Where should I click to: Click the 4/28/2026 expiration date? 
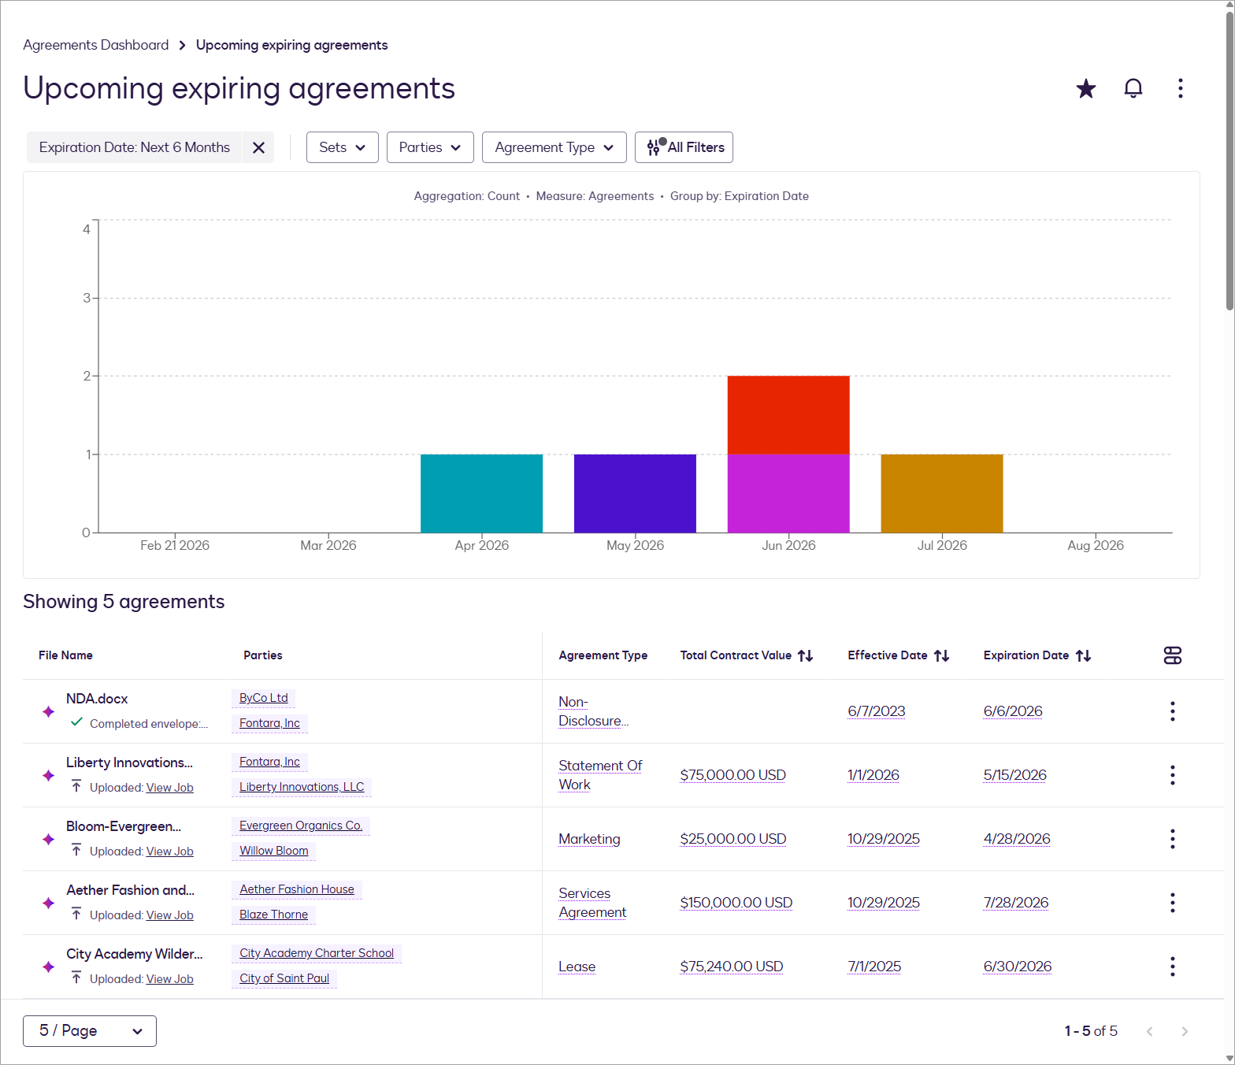pyautogui.click(x=1017, y=839)
